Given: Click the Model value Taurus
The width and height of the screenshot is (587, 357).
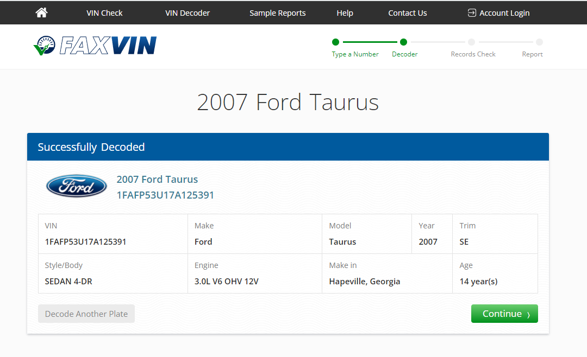Looking at the screenshot, I should point(342,242).
